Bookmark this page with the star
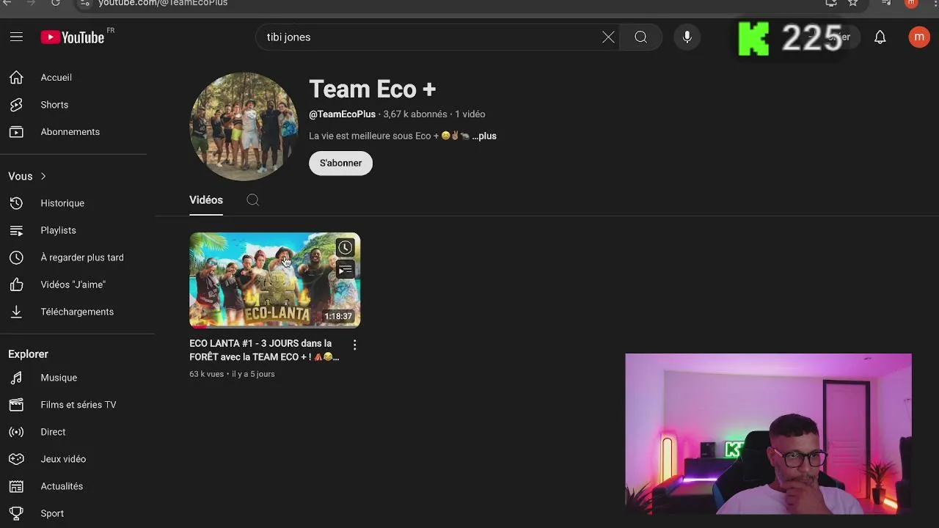Screen dimensions: 939x528 852,3
